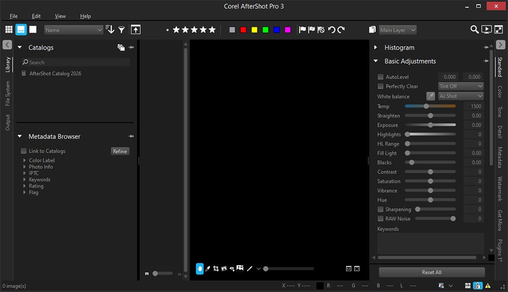Screen dimensions: 508x292
Task: Open the magnifier search tool
Action: click(x=474, y=30)
